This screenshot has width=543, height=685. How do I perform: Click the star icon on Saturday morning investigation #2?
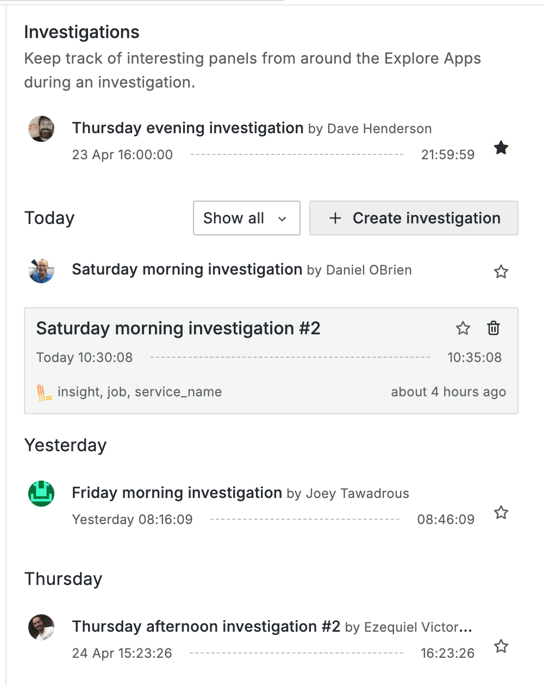tap(463, 328)
